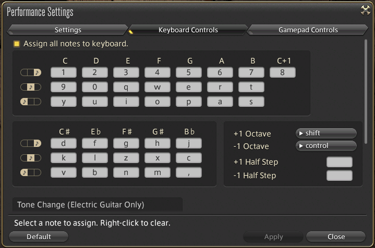The width and height of the screenshot is (375, 248).
Task: Select key binding '3' for high E
Action: [126, 72]
